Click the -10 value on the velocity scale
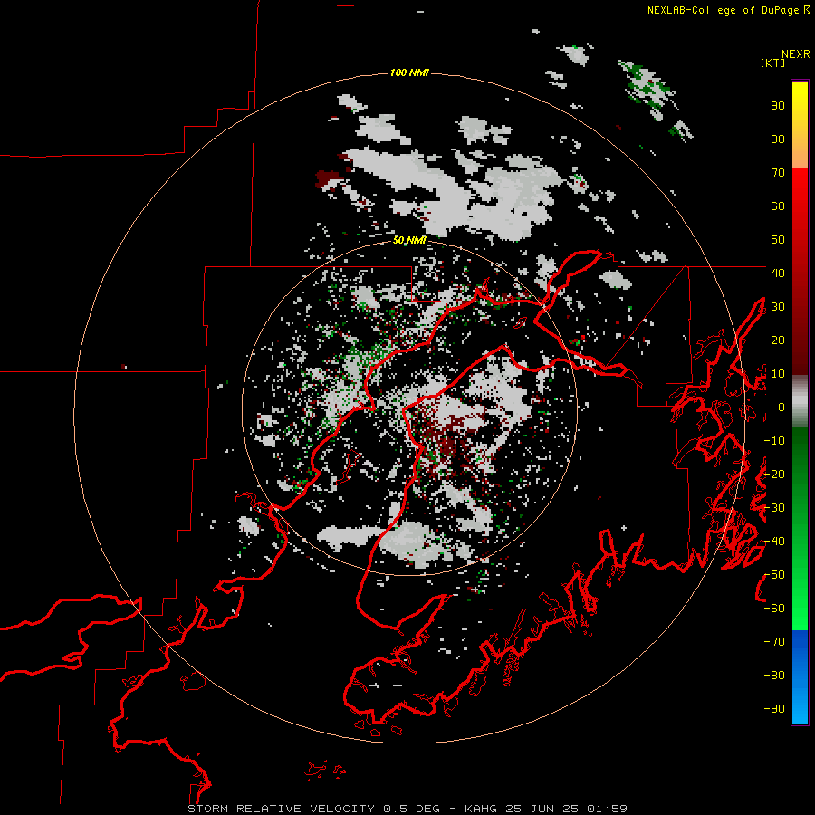815x815 pixels. coord(774,441)
